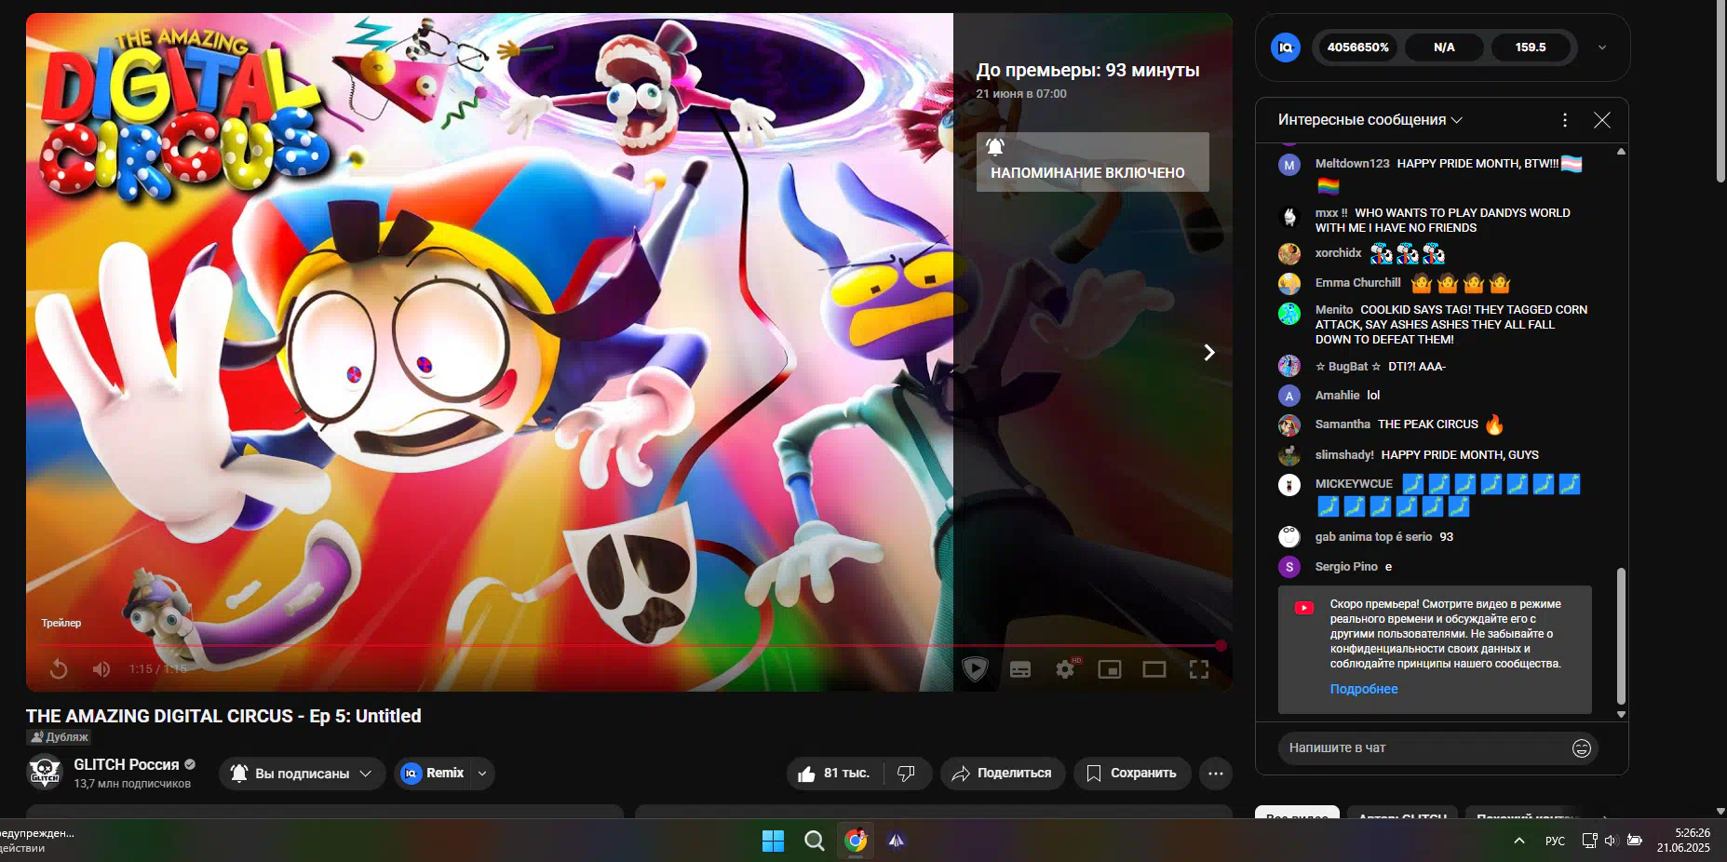The height and width of the screenshot is (862, 1727).
Task: Click Sergio Pino's avatar in chat
Action: pos(1289,567)
